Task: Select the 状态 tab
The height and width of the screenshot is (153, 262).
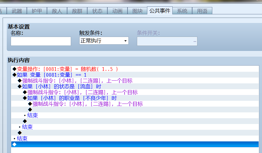Action: [x=97, y=11]
